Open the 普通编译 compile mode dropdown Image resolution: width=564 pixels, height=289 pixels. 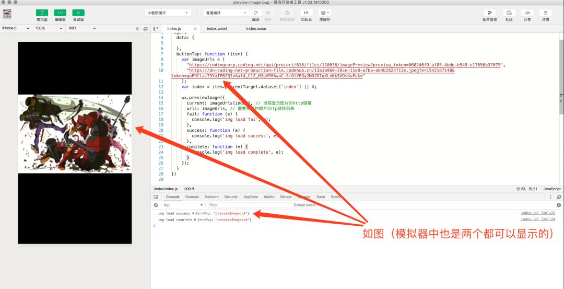pyautogui.click(x=226, y=13)
